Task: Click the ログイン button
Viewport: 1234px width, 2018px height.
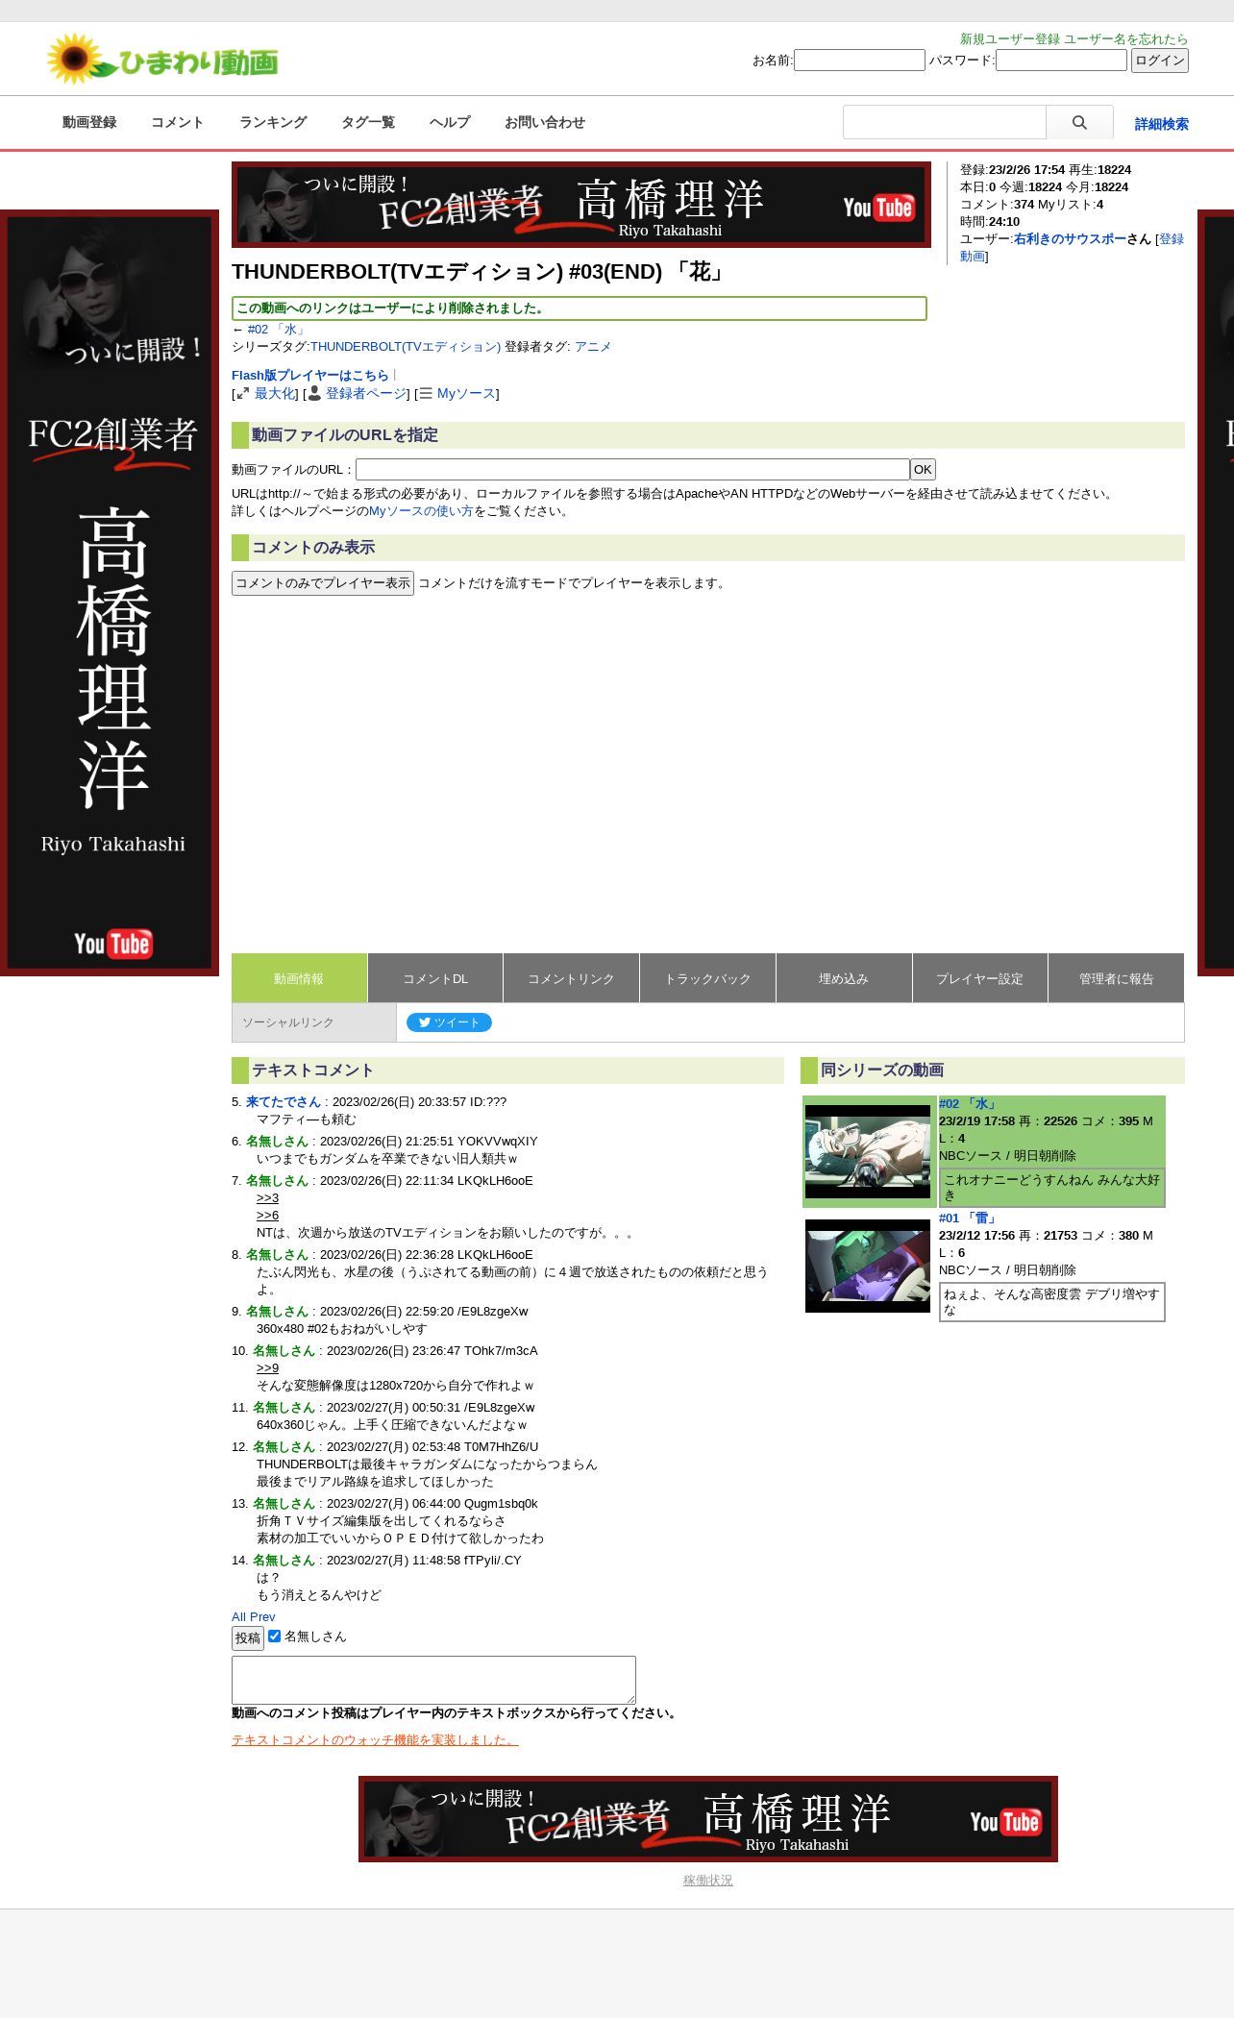Action: point(1160,61)
